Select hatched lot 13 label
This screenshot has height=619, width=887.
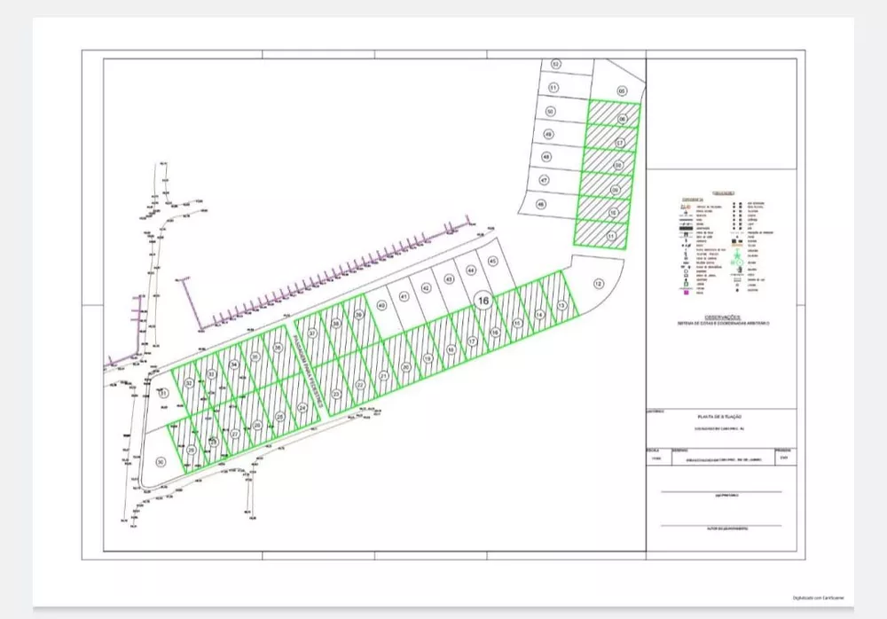(x=561, y=305)
